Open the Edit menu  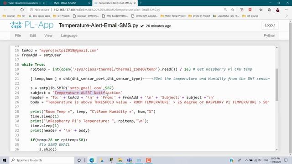point(32,36)
